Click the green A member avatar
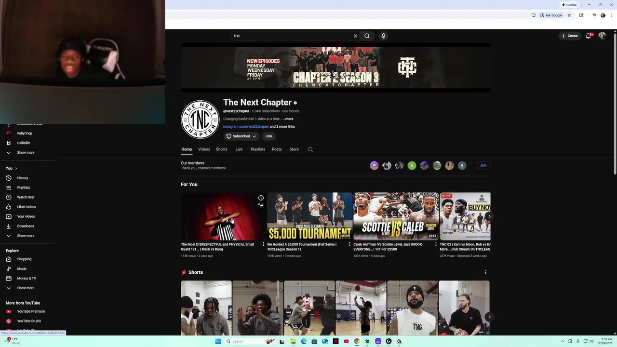This screenshot has width=617, height=347. click(412, 165)
